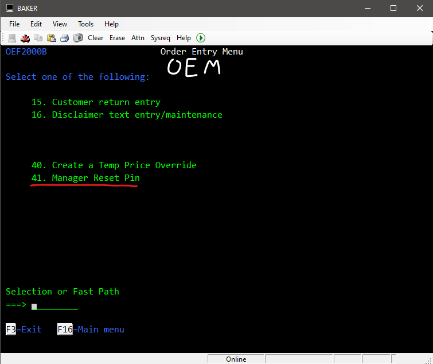Open the Edit menu
The width and height of the screenshot is (433, 364).
pyautogui.click(x=36, y=24)
